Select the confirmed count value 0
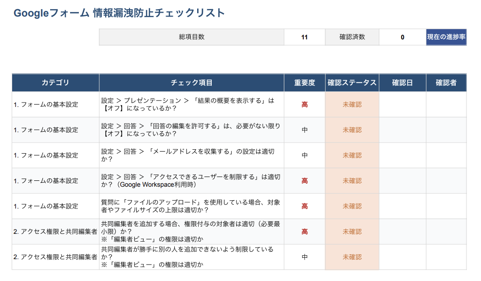The width and height of the screenshot is (481, 281). [403, 37]
